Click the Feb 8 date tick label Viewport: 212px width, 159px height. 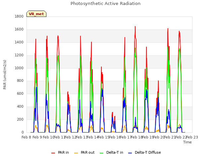coord(26,137)
